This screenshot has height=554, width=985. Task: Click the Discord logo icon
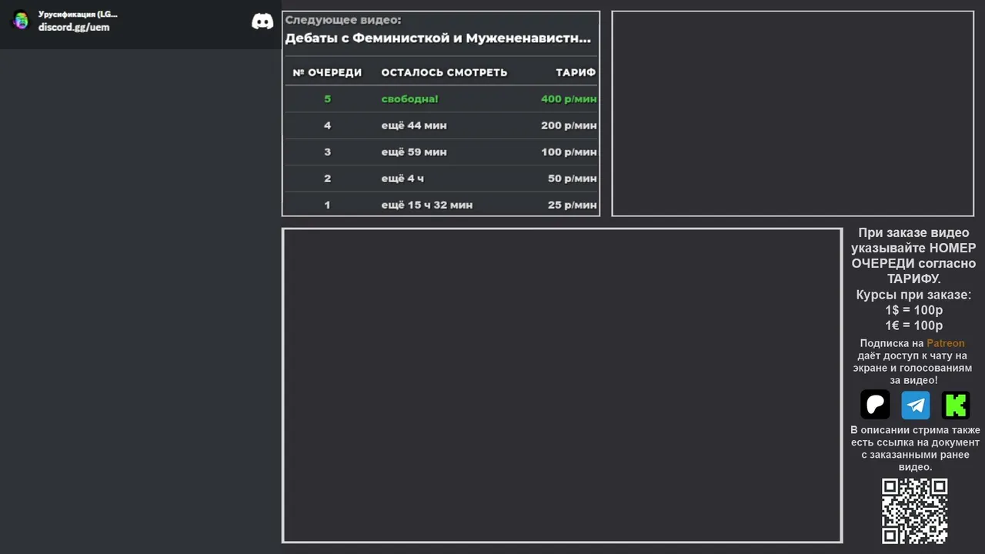pos(262,22)
